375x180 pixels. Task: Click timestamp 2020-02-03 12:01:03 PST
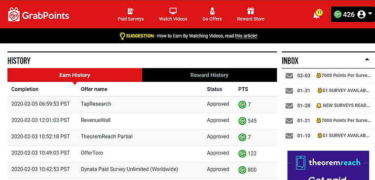(x=40, y=120)
